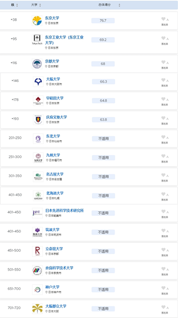The height and width of the screenshot is (318, 178).
Task: Toggle shortlist heart for 神户大学
Action: click(x=163, y=288)
